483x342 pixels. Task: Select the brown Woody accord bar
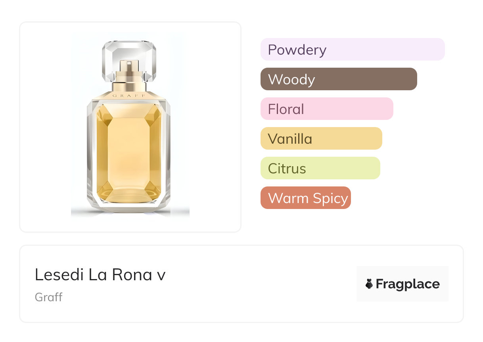pos(339,79)
